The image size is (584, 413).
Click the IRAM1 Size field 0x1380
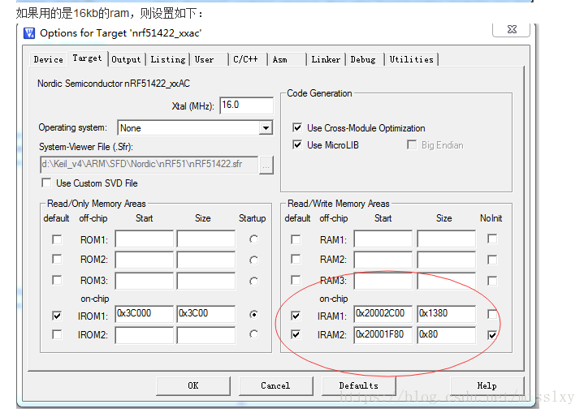(446, 314)
